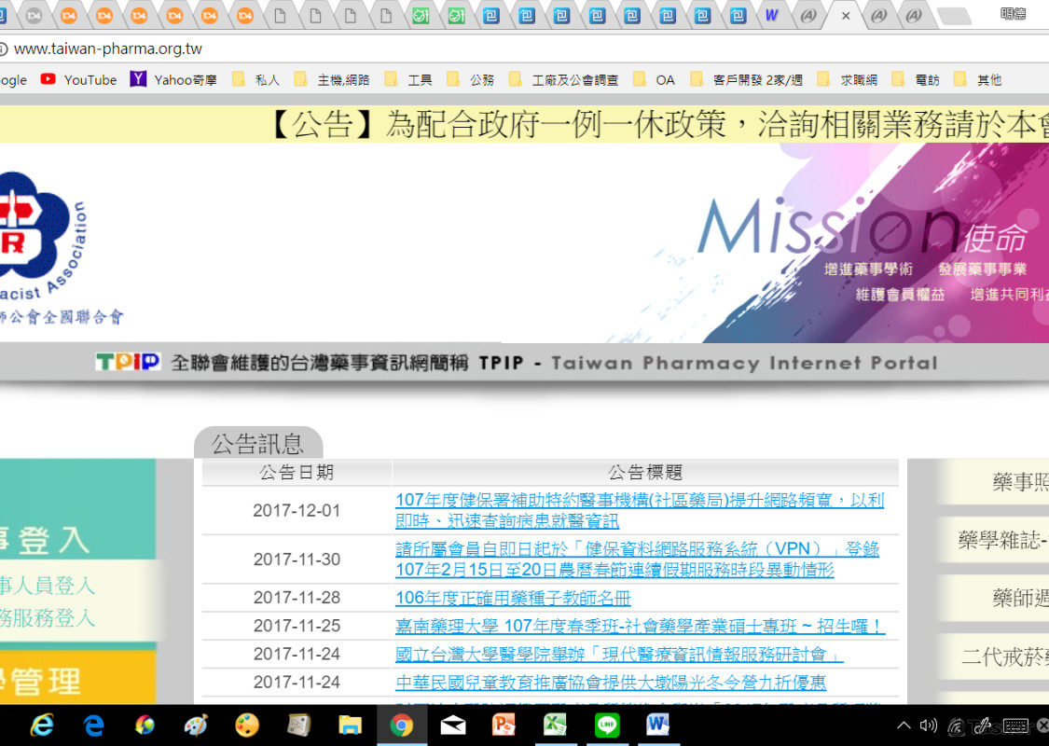Open File Explorer from the taskbar
Image resolution: width=1049 pixels, height=746 pixels.
351,725
